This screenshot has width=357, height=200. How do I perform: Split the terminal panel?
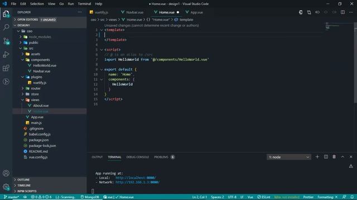pos(326,157)
